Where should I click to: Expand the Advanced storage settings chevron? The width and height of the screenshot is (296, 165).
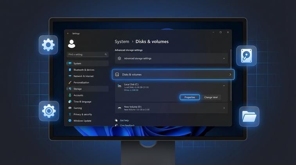224,58
